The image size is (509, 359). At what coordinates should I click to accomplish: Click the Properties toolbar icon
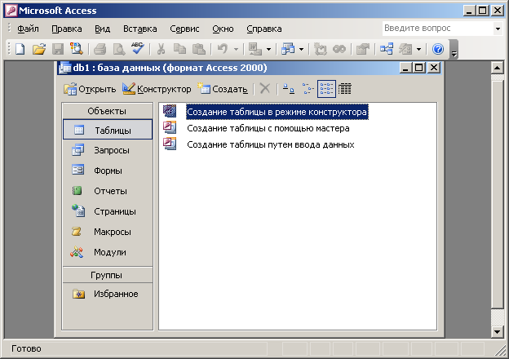coord(363,49)
